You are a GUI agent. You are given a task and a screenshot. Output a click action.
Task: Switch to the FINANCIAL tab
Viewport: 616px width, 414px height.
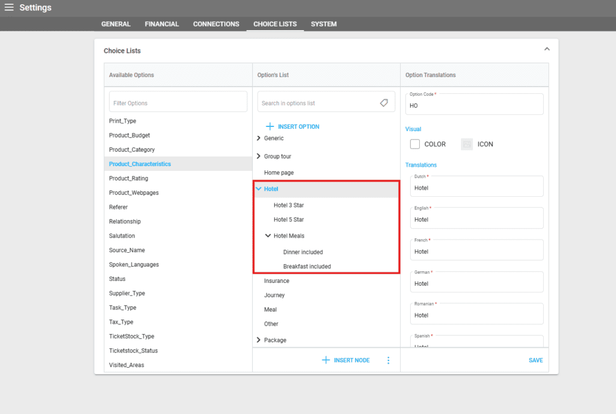162,24
